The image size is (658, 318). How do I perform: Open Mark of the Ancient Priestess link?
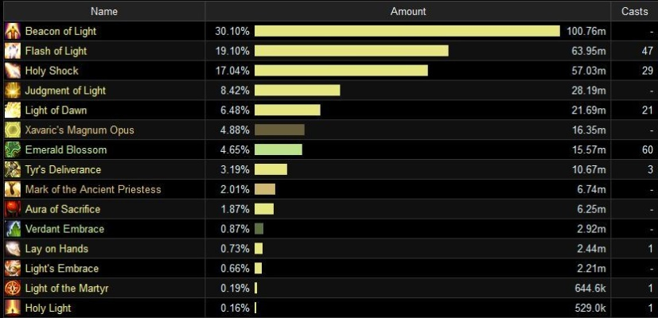pos(93,189)
